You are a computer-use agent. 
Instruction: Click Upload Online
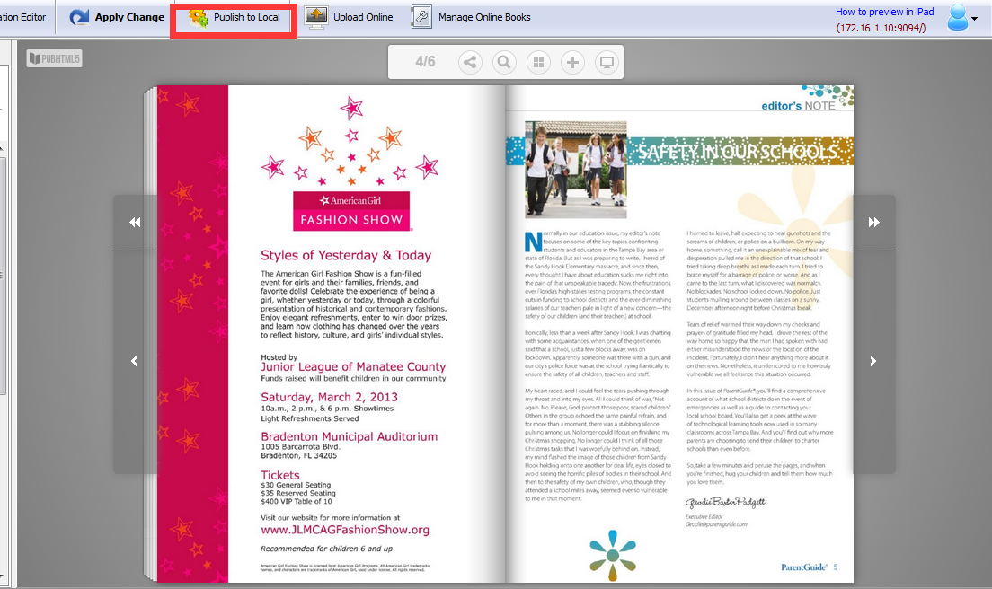[x=349, y=17]
